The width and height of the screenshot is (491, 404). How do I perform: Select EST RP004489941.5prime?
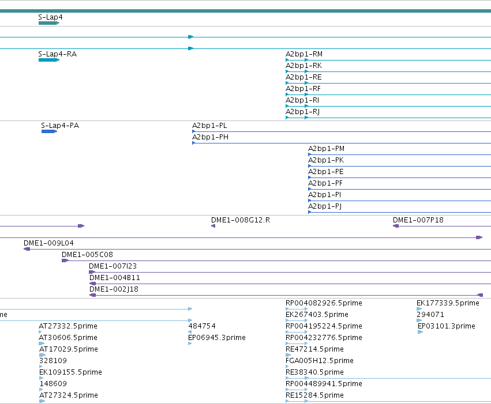coord(324,384)
